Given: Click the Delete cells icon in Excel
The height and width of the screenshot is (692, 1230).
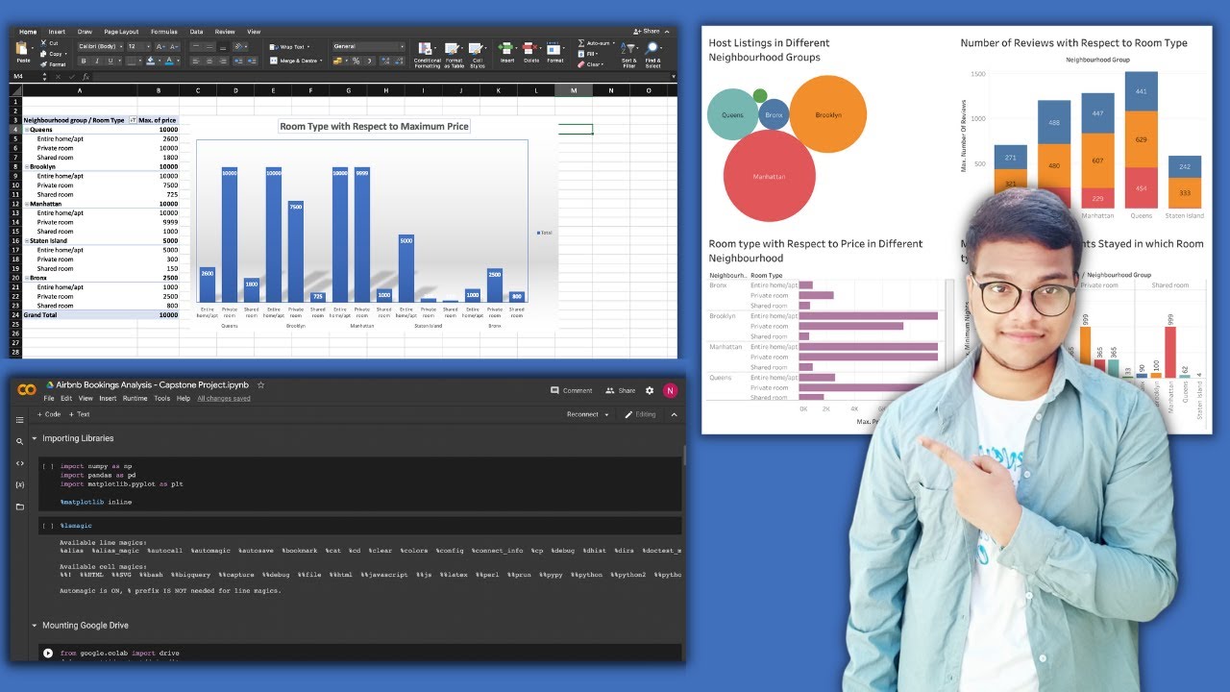Looking at the screenshot, I should 531,49.
